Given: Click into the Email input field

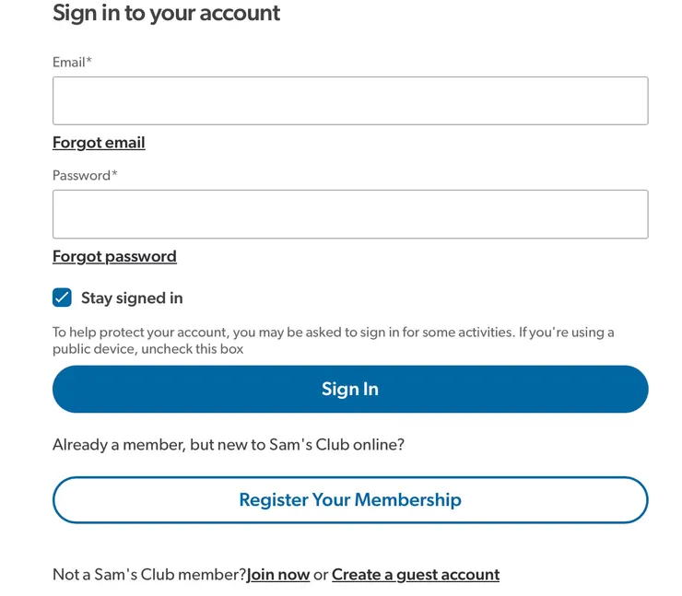Looking at the screenshot, I should pyautogui.click(x=350, y=100).
